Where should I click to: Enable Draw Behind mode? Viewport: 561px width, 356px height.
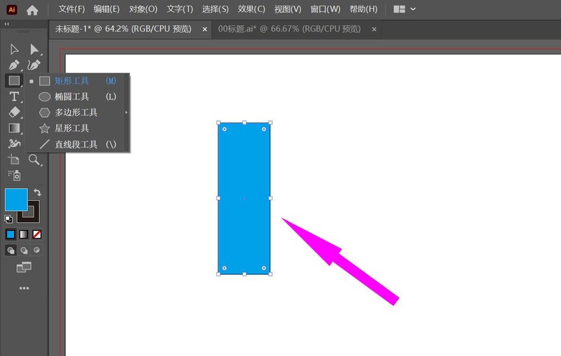pyautogui.click(x=24, y=250)
